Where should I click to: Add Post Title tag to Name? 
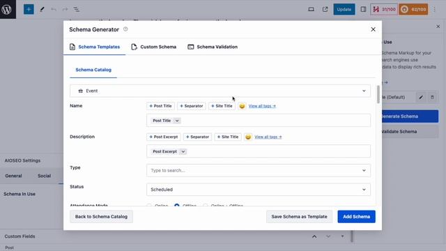[160, 106]
